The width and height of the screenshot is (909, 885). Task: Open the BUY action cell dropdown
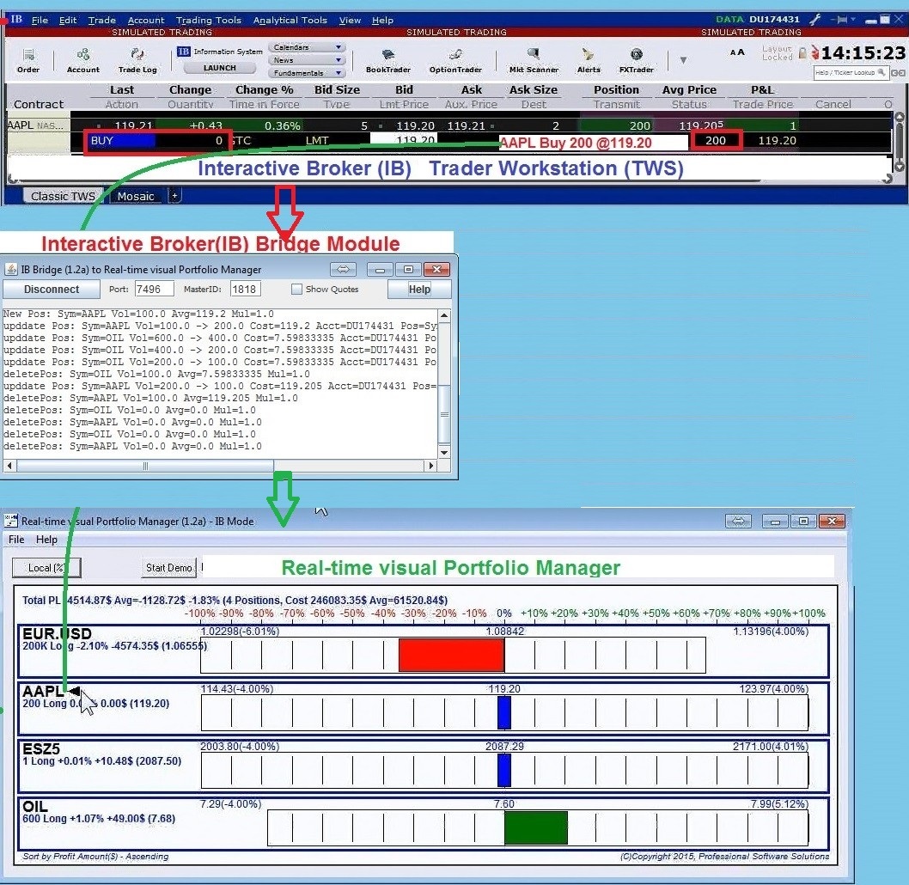point(122,140)
